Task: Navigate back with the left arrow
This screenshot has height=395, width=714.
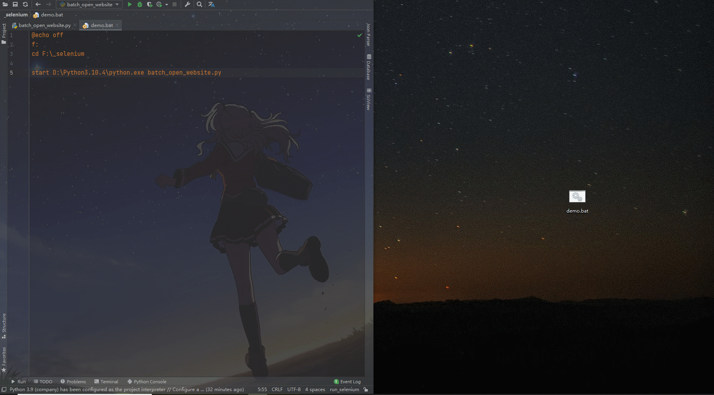Action: (38, 4)
